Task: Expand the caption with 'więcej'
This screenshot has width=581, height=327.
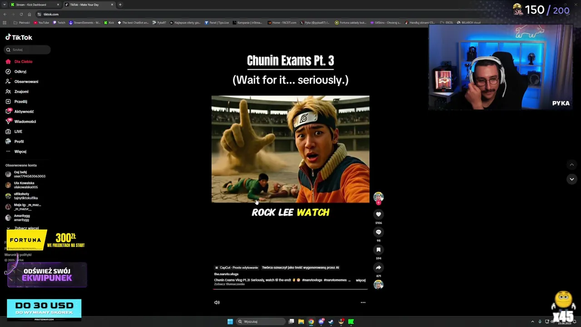Action: coord(361,280)
